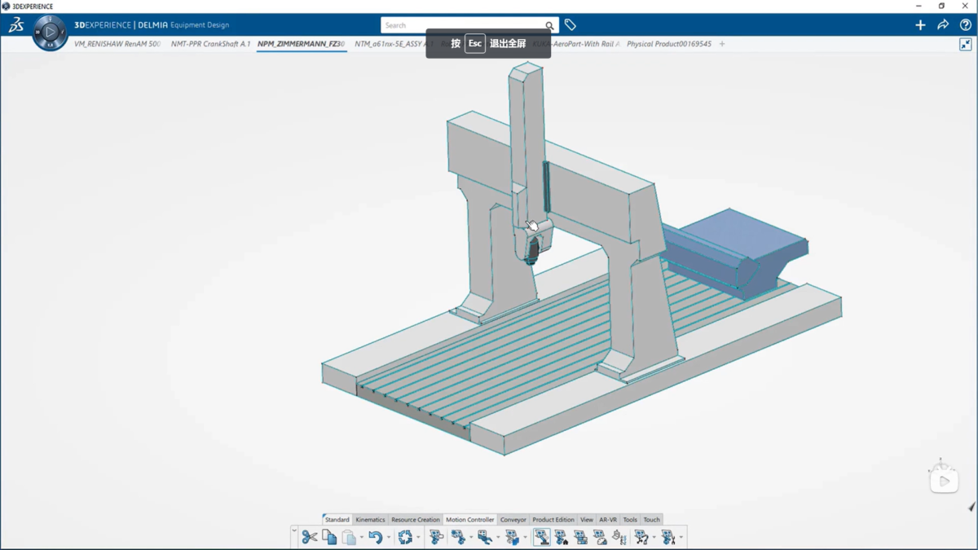Image resolution: width=978 pixels, height=550 pixels.
Task: Click the second robot device icon
Action: (459, 537)
